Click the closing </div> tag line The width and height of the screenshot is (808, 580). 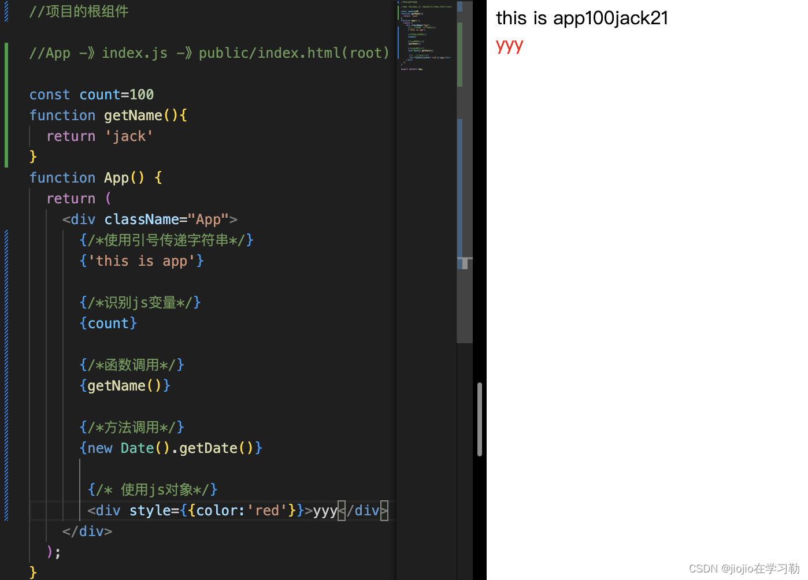[x=87, y=531]
